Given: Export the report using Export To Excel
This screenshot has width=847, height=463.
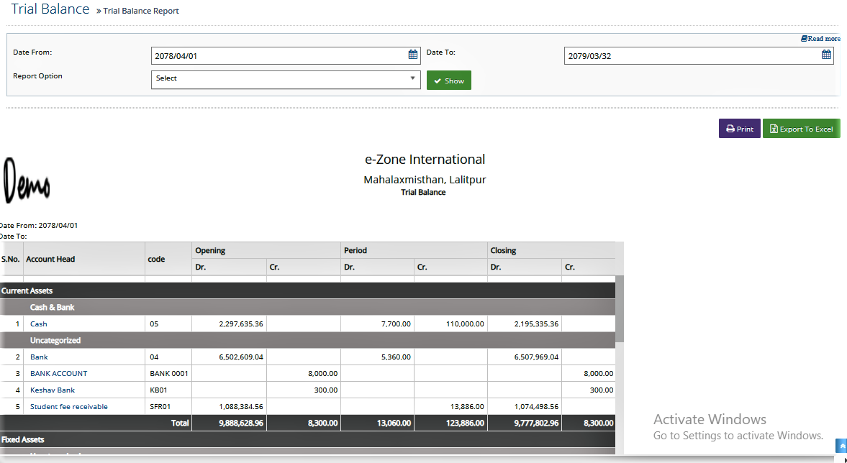Looking at the screenshot, I should (x=802, y=129).
